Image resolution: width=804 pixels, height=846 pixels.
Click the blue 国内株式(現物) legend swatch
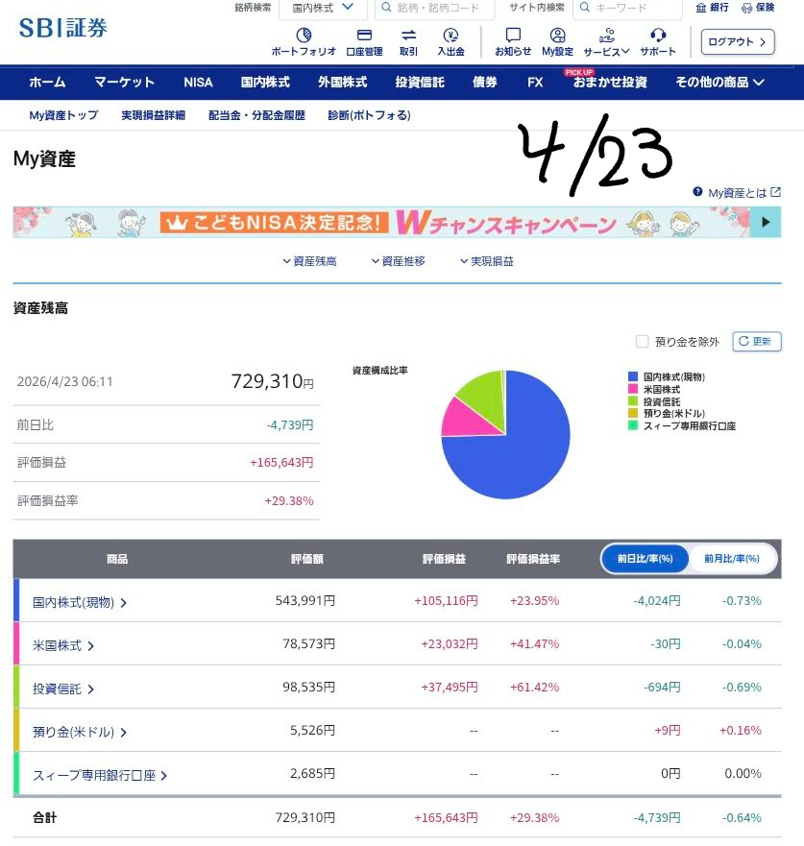click(633, 376)
